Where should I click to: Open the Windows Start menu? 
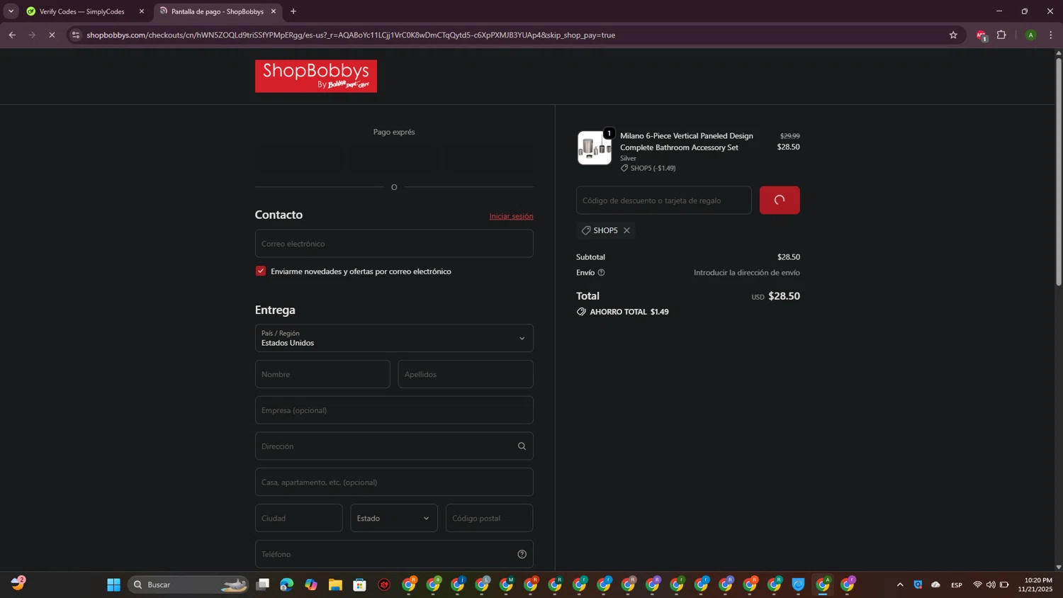[113, 585]
